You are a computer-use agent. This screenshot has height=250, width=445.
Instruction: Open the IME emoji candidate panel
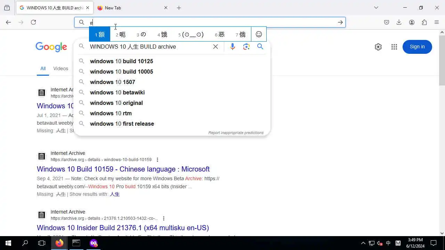(259, 34)
